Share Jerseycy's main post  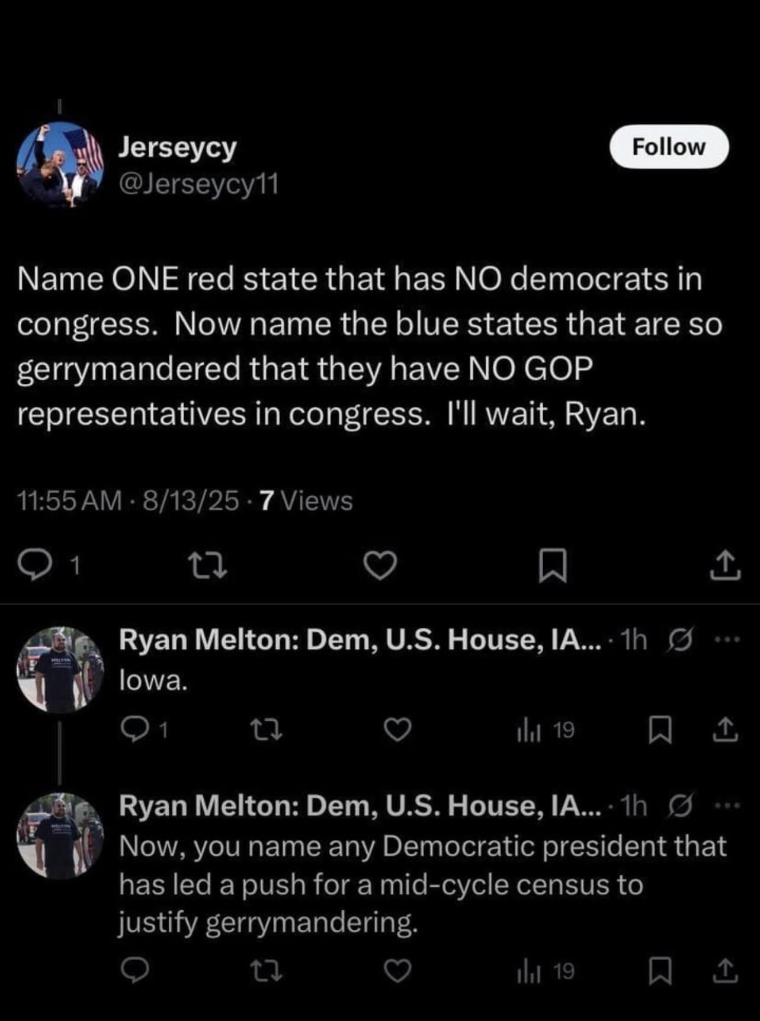click(724, 566)
